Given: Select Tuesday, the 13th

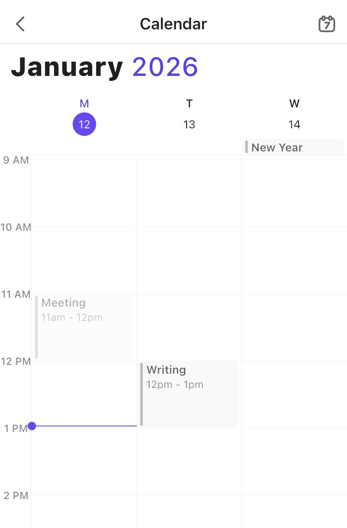Looking at the screenshot, I should [189, 124].
